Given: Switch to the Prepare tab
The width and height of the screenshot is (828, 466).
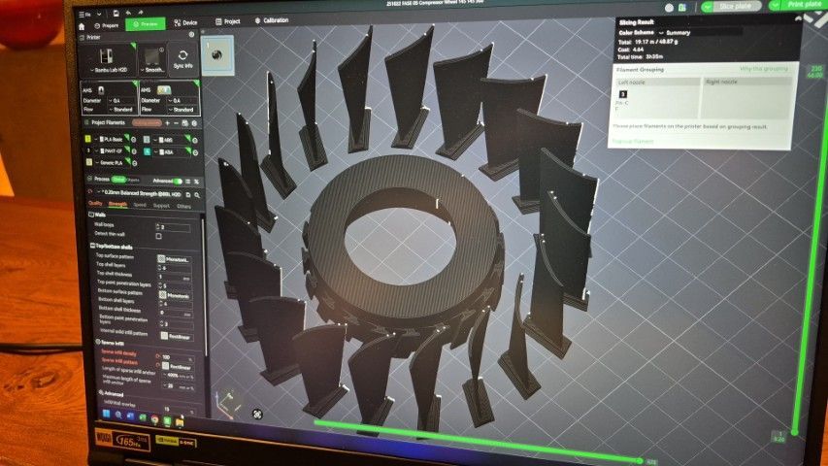Looking at the screenshot, I should (x=105, y=23).
